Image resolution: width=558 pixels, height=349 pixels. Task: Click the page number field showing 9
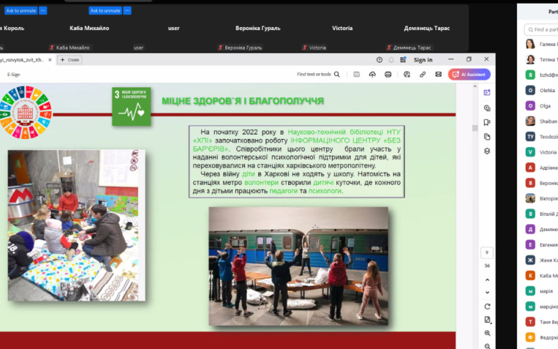click(487, 253)
